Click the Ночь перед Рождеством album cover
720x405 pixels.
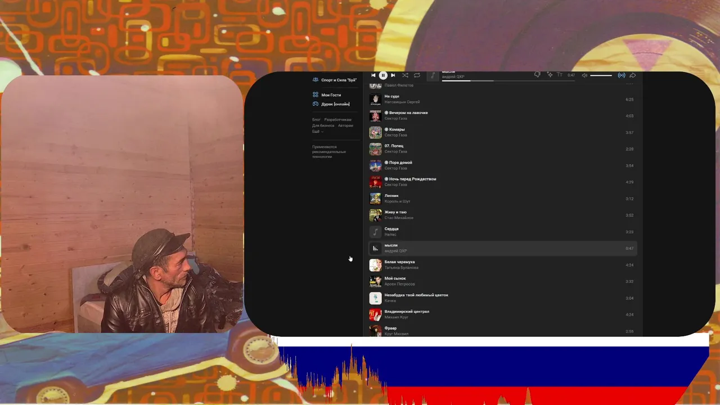375,182
